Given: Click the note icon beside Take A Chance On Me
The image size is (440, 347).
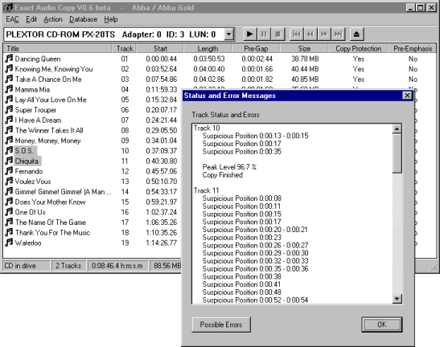Looking at the screenshot, I should 9,79.
